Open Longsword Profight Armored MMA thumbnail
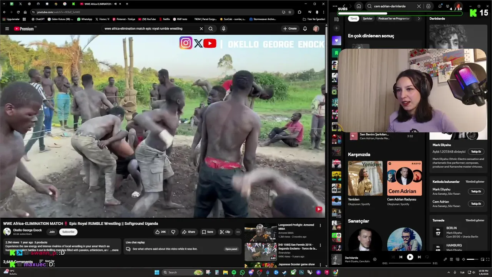 pos(261,232)
